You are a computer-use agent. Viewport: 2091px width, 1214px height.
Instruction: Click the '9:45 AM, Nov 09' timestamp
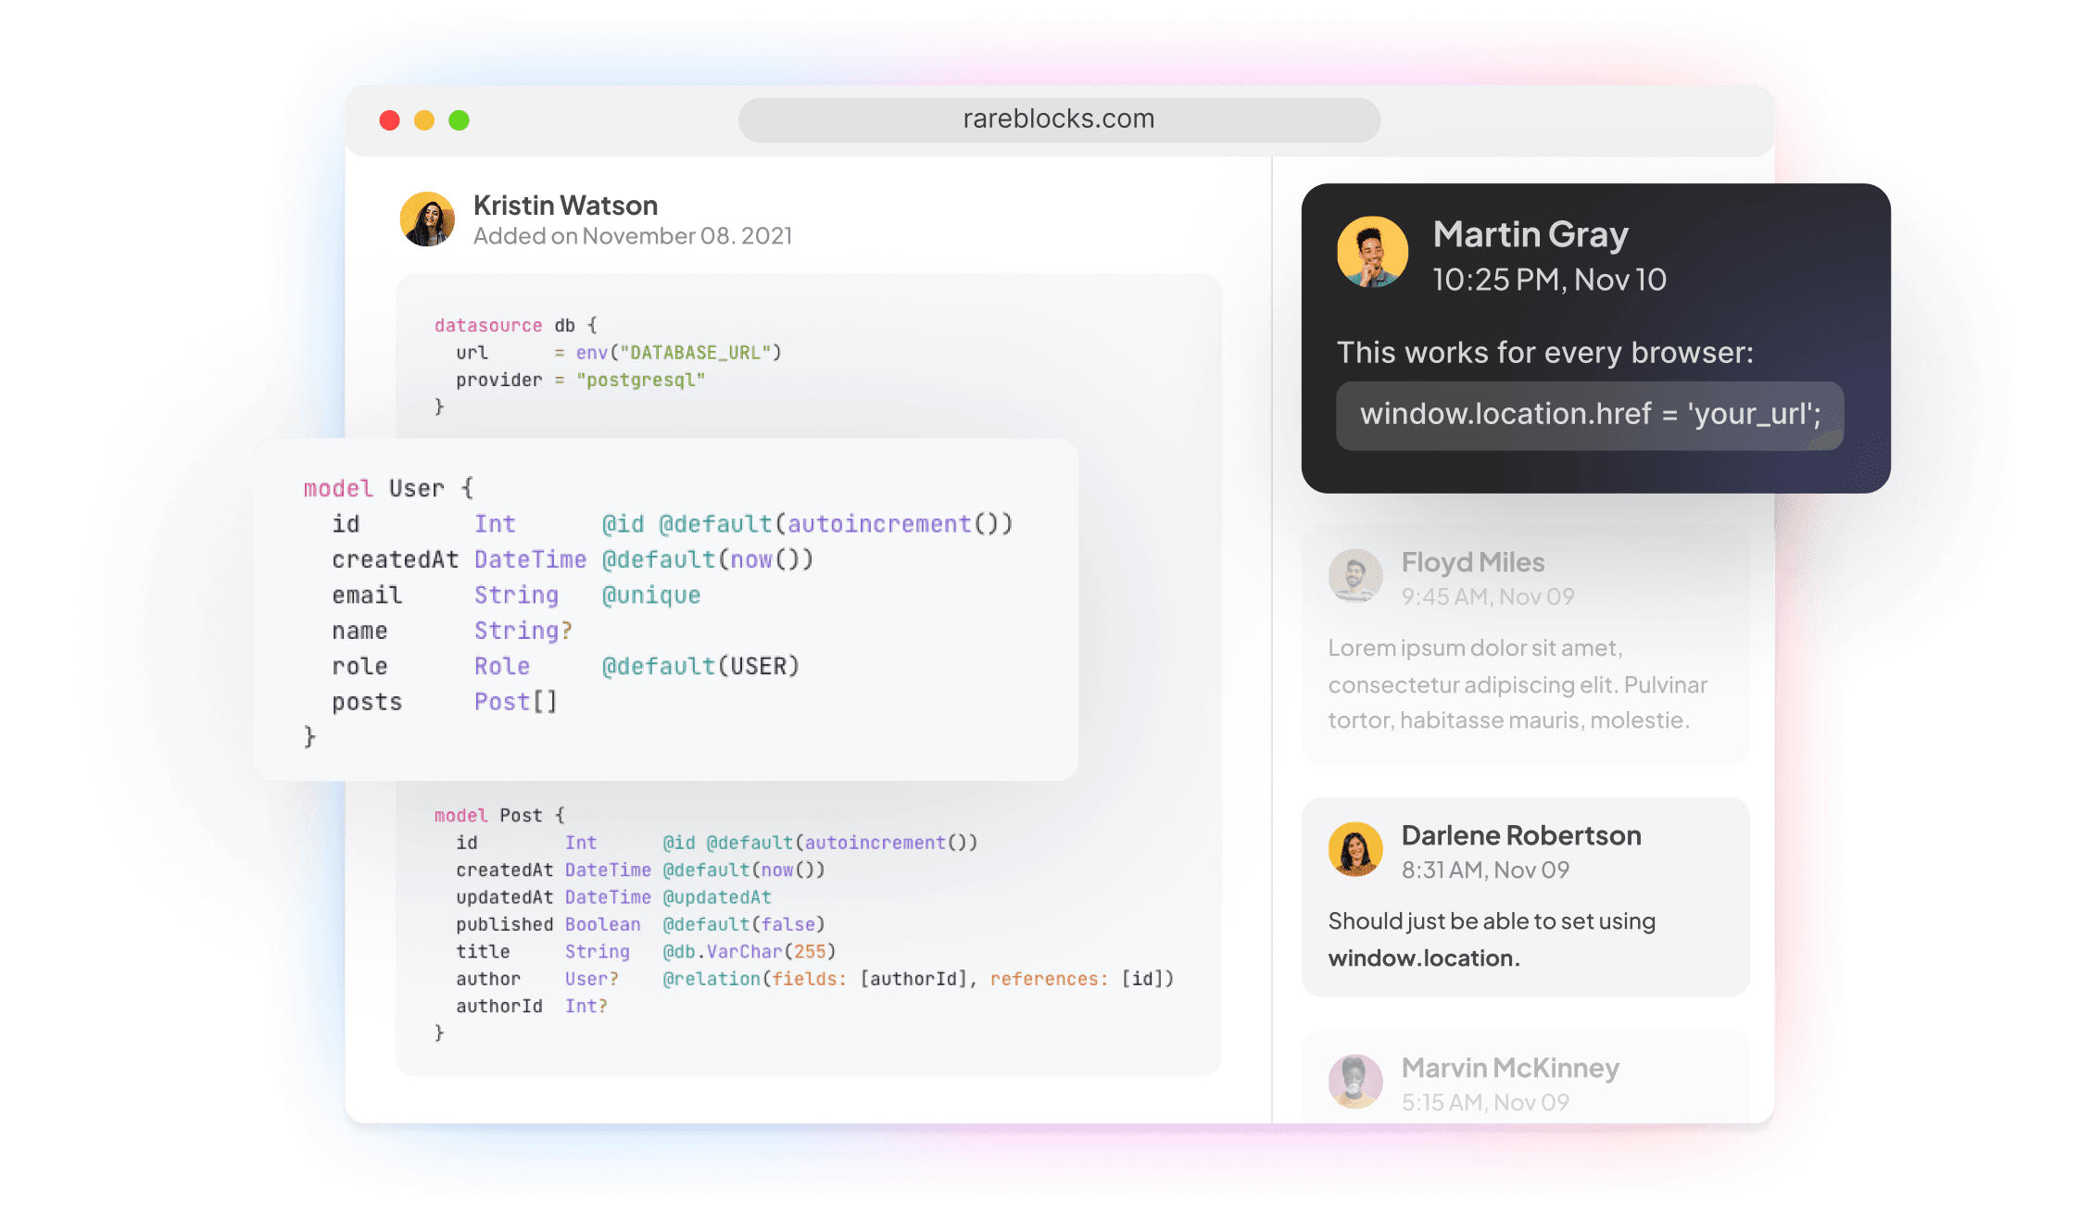pos(1488,596)
